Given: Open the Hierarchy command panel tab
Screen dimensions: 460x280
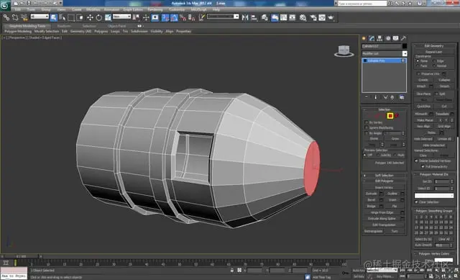Looking at the screenshot, I should [x=379, y=38].
